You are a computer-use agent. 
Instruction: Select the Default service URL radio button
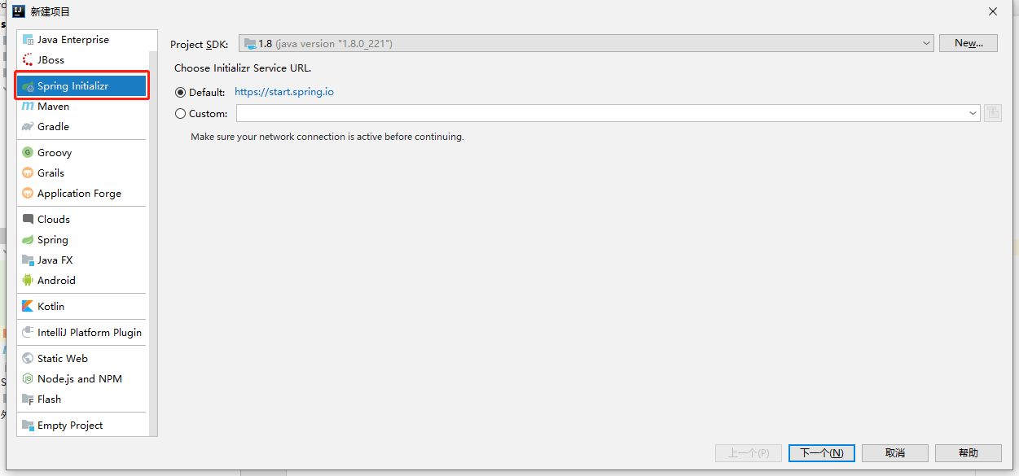click(x=180, y=92)
